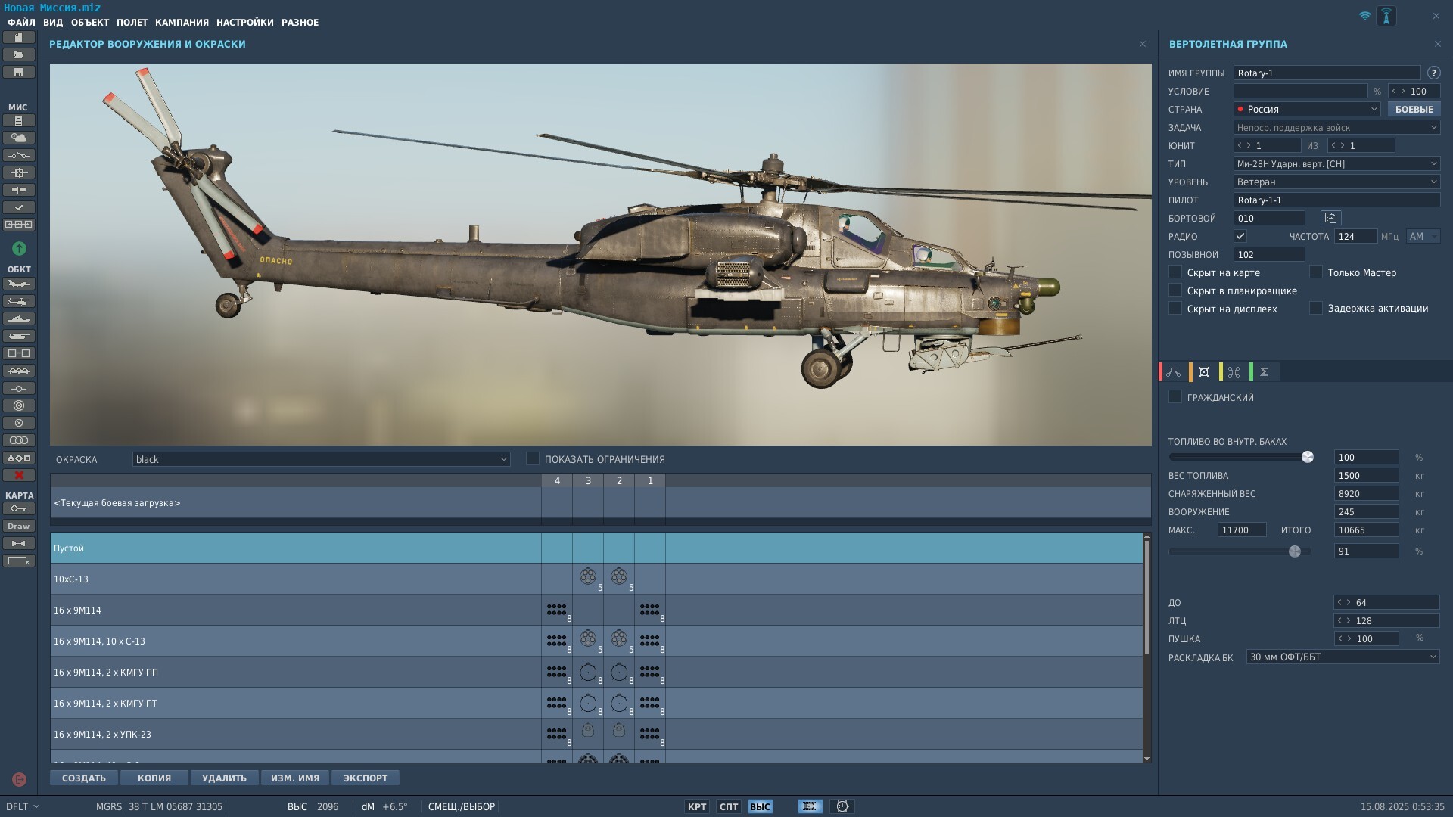Click the red X delete object icon
Viewport: 1453px width, 817px height.
click(x=19, y=475)
